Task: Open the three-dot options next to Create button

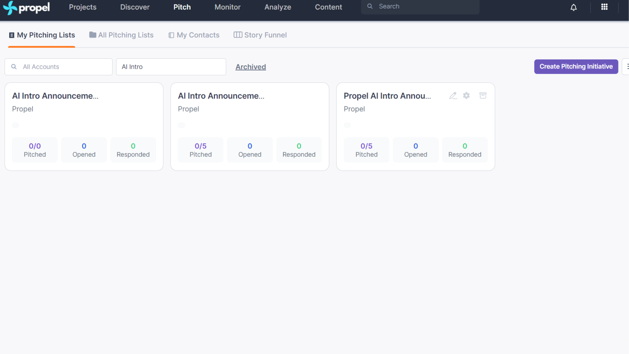Action: coord(626,67)
